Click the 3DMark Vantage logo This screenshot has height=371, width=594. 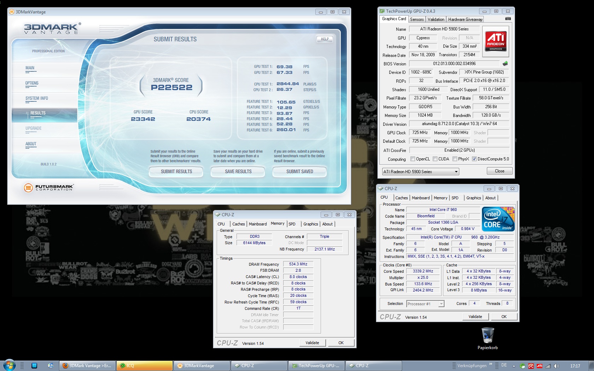[52, 28]
